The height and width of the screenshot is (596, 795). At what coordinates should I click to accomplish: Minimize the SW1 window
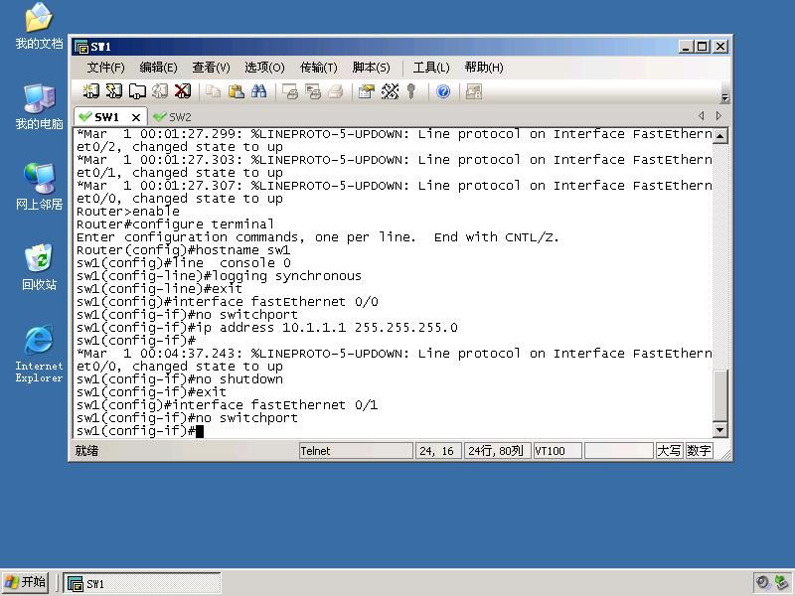686,47
